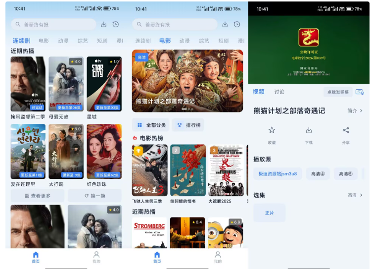Select 动漫 tab in first phone screen
371x269 pixels.
pyautogui.click(x=63, y=41)
